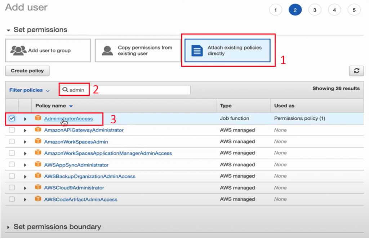Check the AmazonWorkSpacesApplicationManagerAdminAccess checkbox
Viewport: 369px width, 239px height.
[x=12, y=153]
